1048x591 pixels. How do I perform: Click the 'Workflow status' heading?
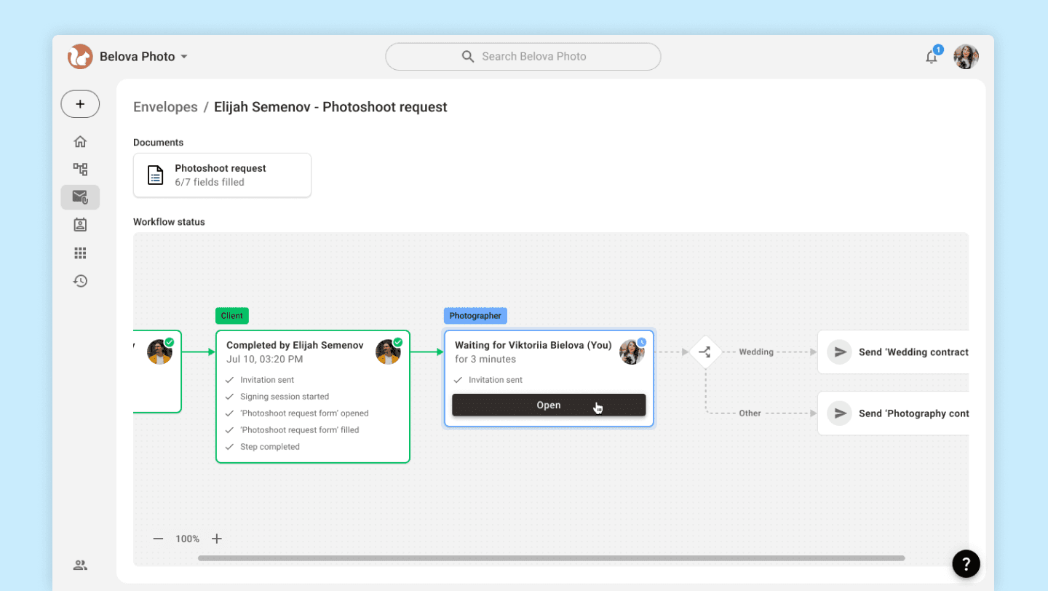pyautogui.click(x=169, y=222)
